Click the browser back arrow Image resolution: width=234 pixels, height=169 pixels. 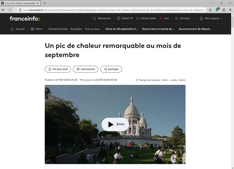(x=4, y=10)
